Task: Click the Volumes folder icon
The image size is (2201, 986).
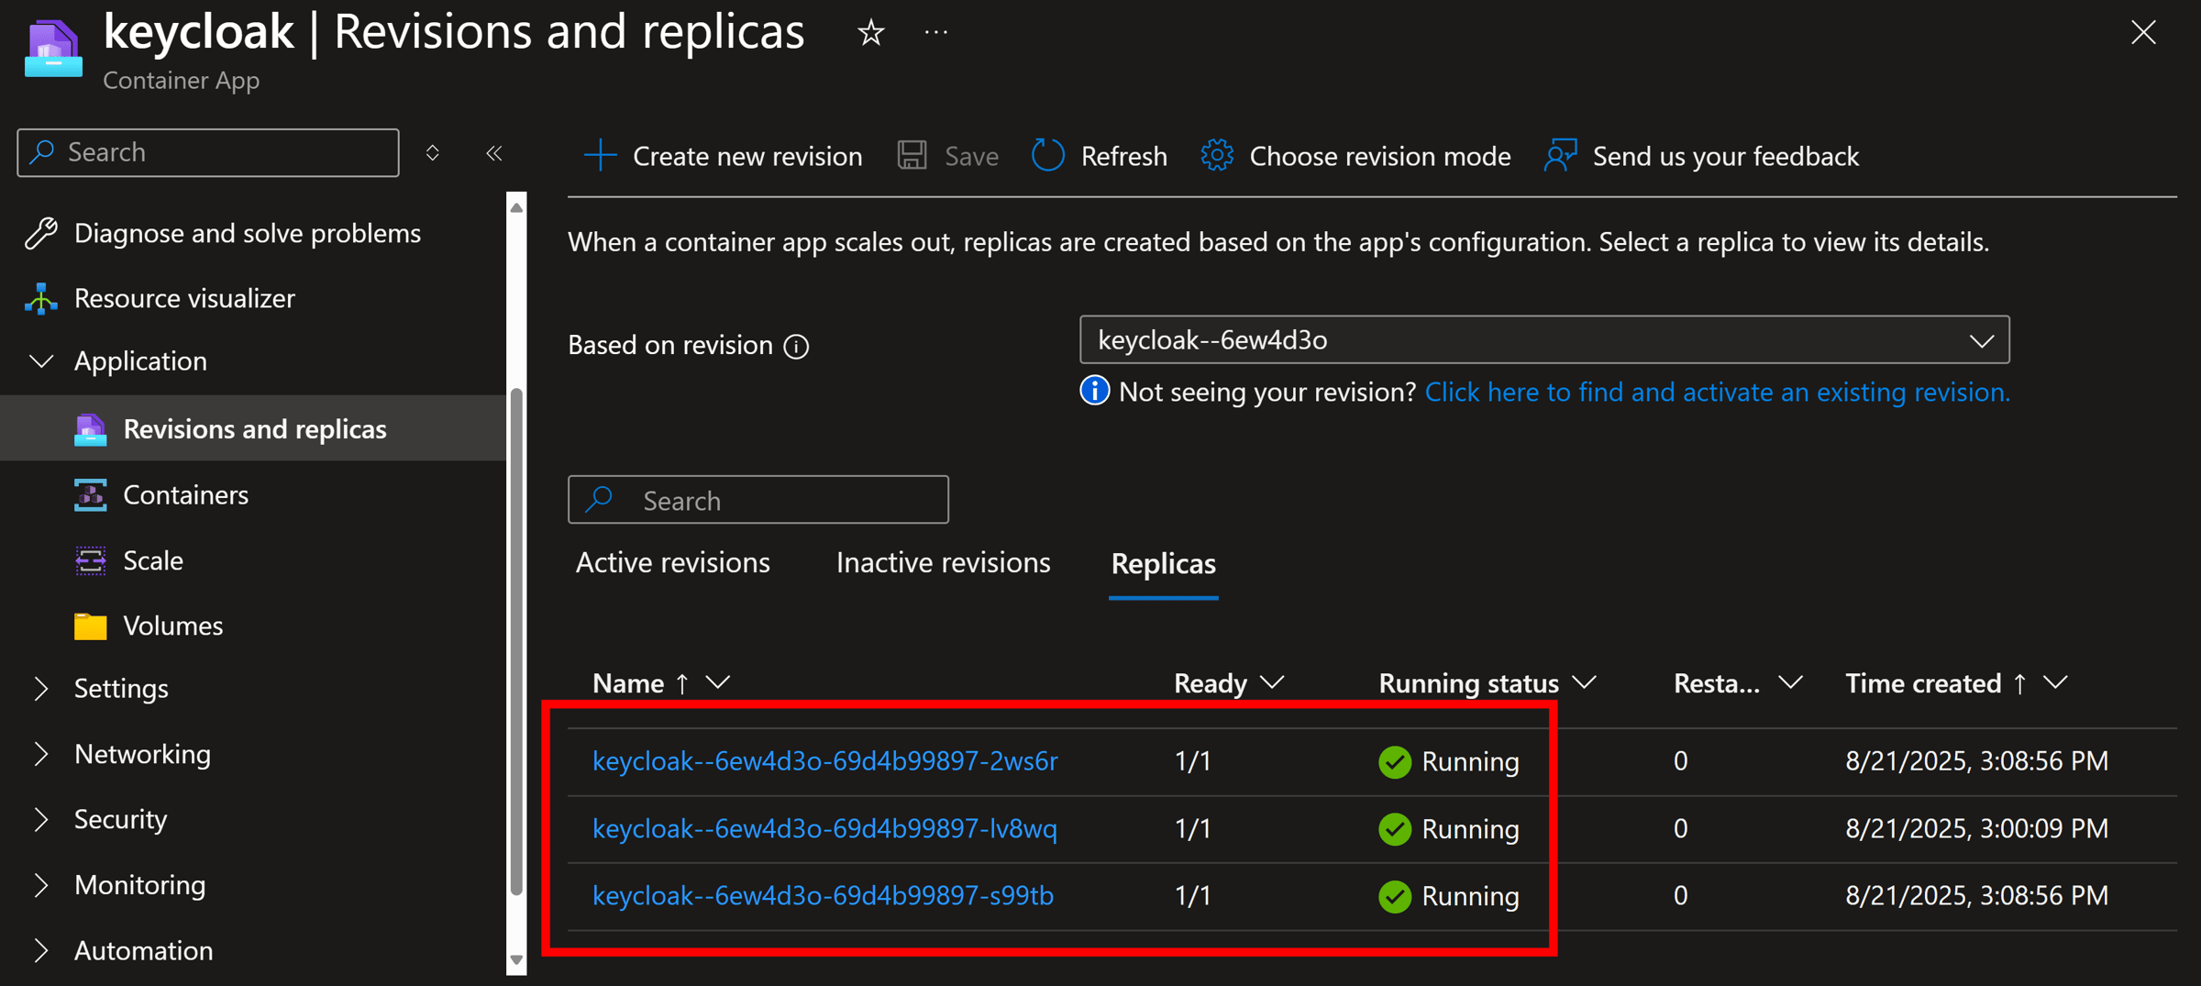Action: point(90,626)
